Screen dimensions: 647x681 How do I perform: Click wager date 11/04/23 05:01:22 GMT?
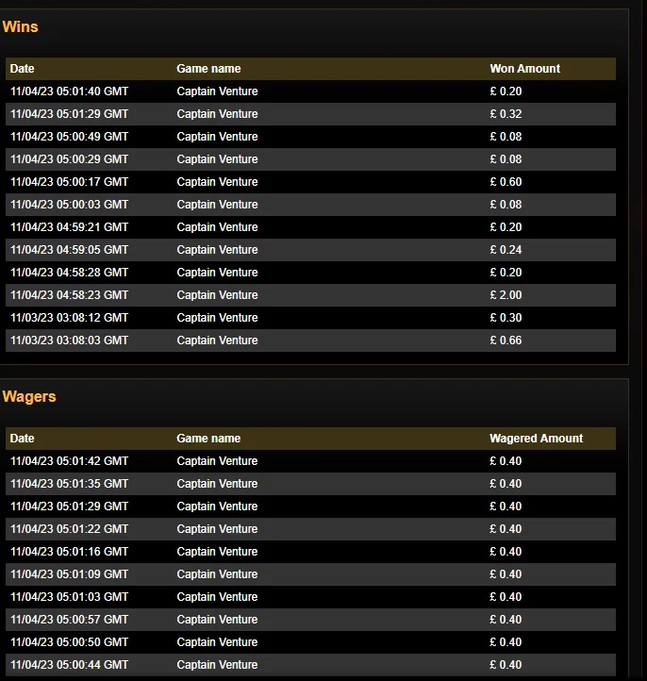[x=70, y=528]
